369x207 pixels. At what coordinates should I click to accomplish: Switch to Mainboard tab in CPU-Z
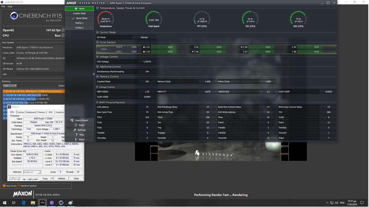pyautogui.click(x=31, y=112)
